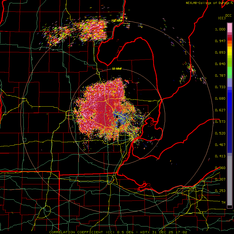Click the [CC] units label
234x234 pixels.
222,18
